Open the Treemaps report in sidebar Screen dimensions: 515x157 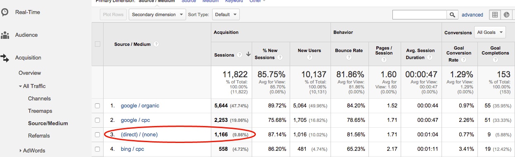[40, 111]
